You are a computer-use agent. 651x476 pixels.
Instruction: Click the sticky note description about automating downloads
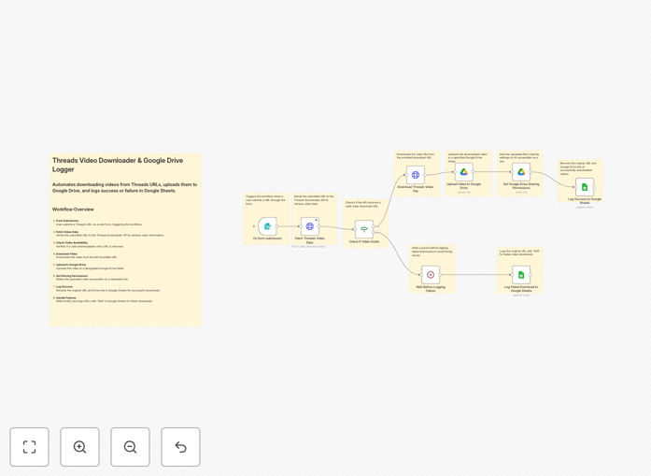[124, 187]
